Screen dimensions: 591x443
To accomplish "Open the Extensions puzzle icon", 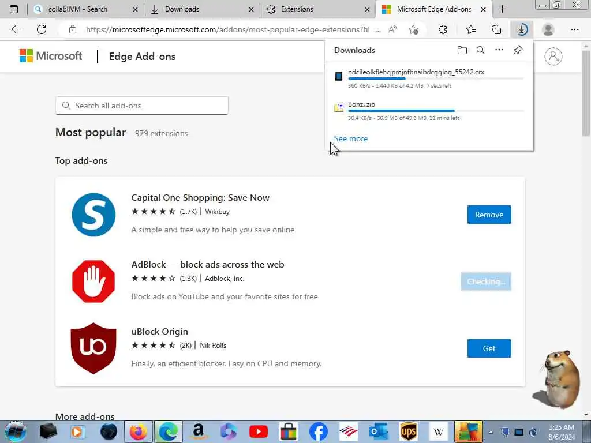I will [443, 29].
